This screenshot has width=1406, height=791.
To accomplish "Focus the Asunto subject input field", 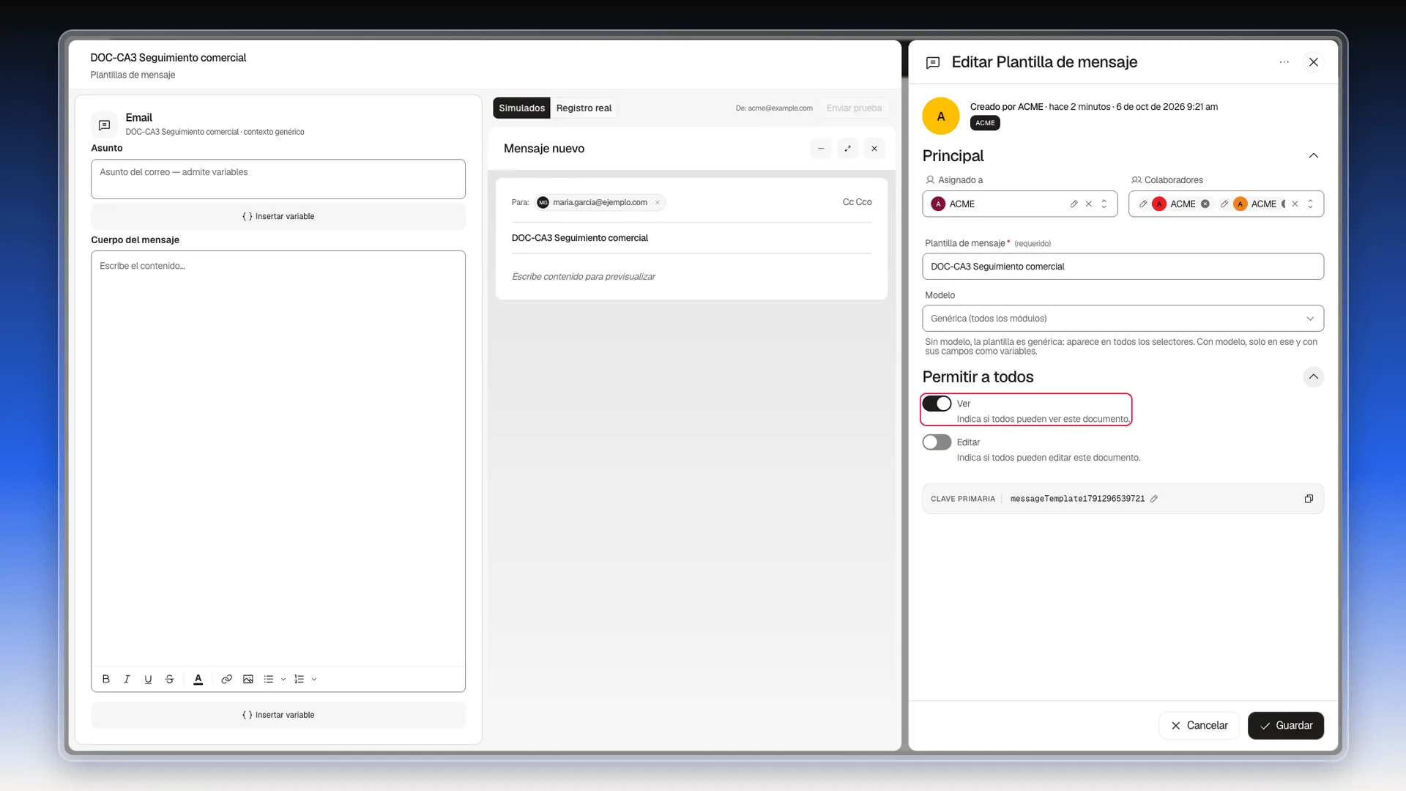I will (x=278, y=179).
